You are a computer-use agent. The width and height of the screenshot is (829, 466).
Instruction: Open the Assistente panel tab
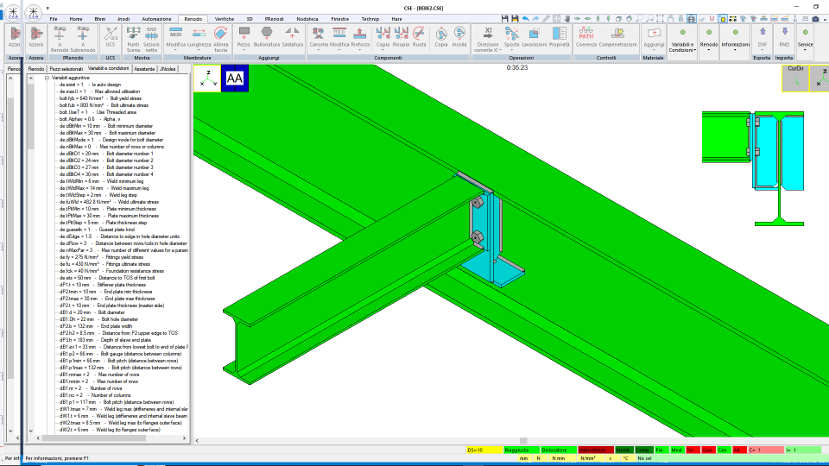pos(144,69)
